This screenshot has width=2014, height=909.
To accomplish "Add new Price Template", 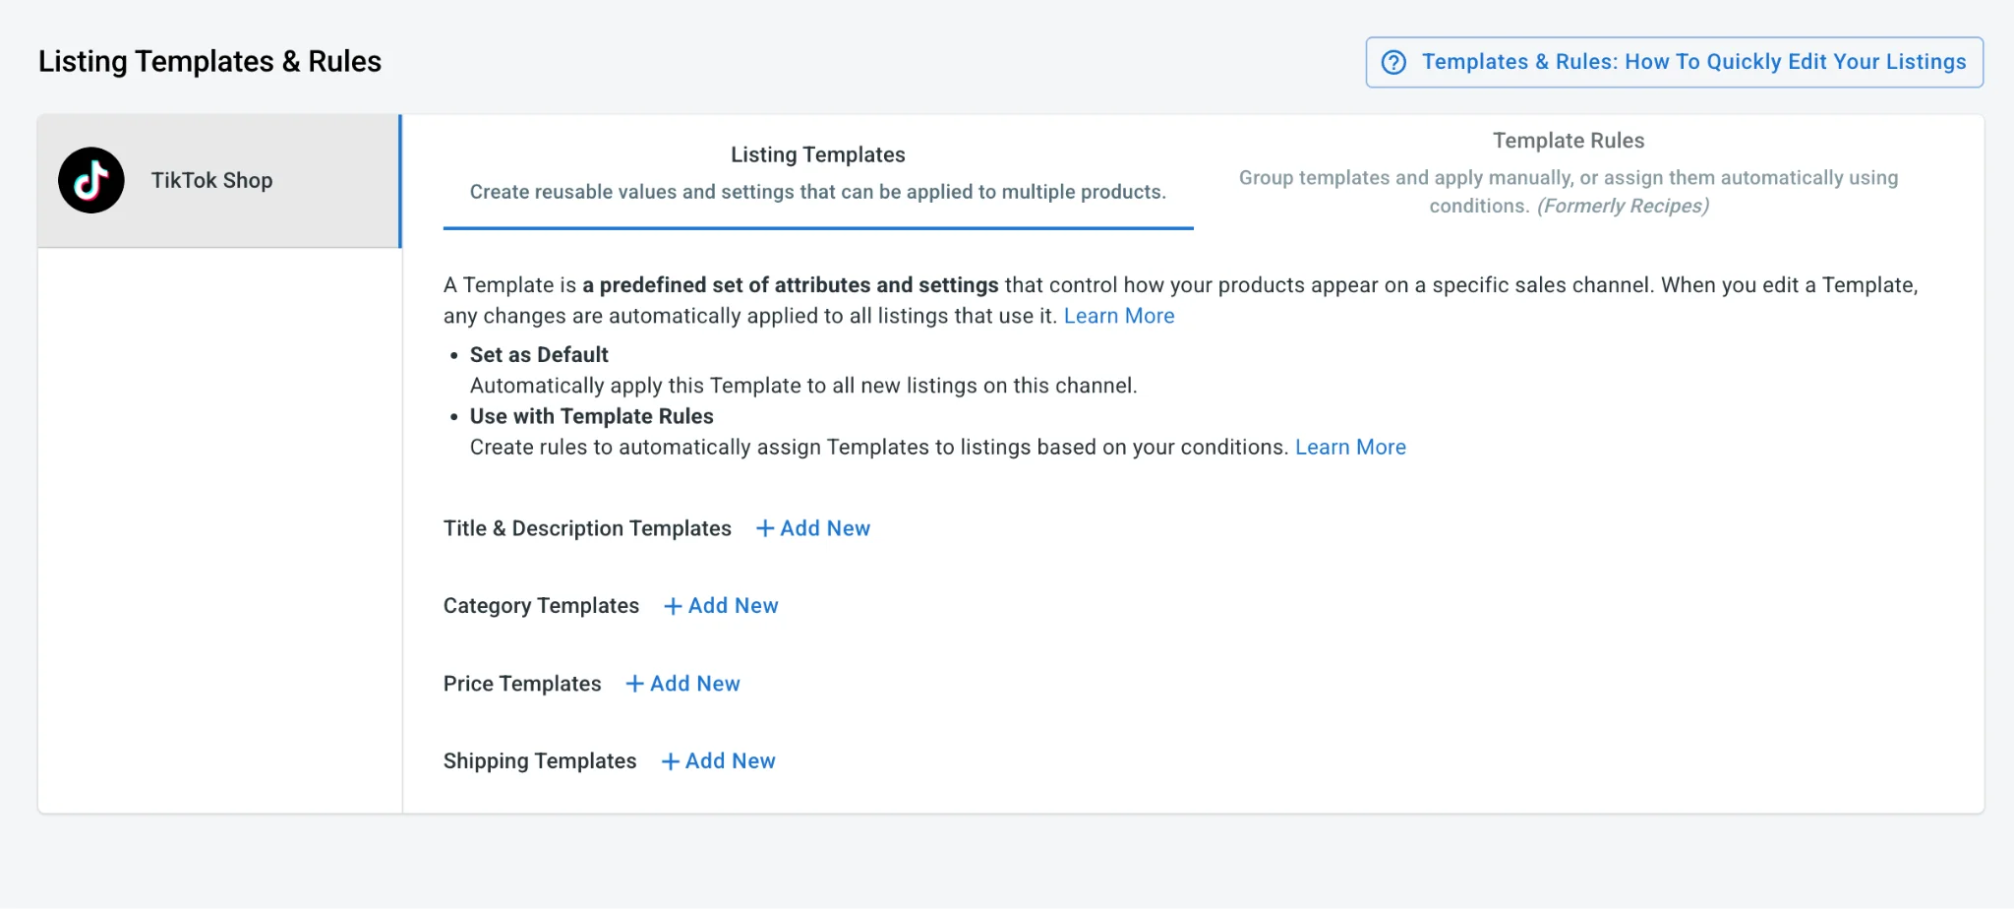I will point(682,684).
